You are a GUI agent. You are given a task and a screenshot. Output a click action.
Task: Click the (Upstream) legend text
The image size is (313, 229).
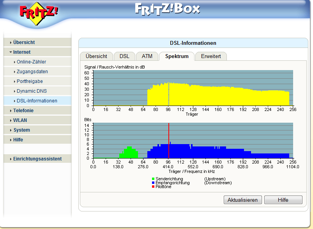tap(215, 179)
